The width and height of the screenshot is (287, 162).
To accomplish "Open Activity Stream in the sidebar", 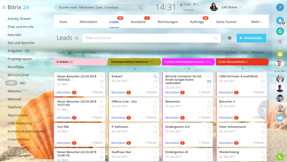I will click(x=19, y=19).
